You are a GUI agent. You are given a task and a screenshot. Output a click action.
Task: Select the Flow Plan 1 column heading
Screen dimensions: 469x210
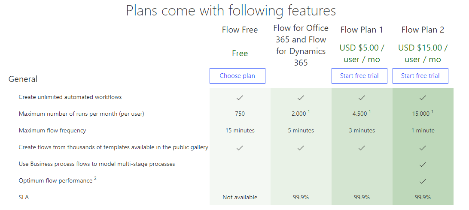(x=362, y=30)
